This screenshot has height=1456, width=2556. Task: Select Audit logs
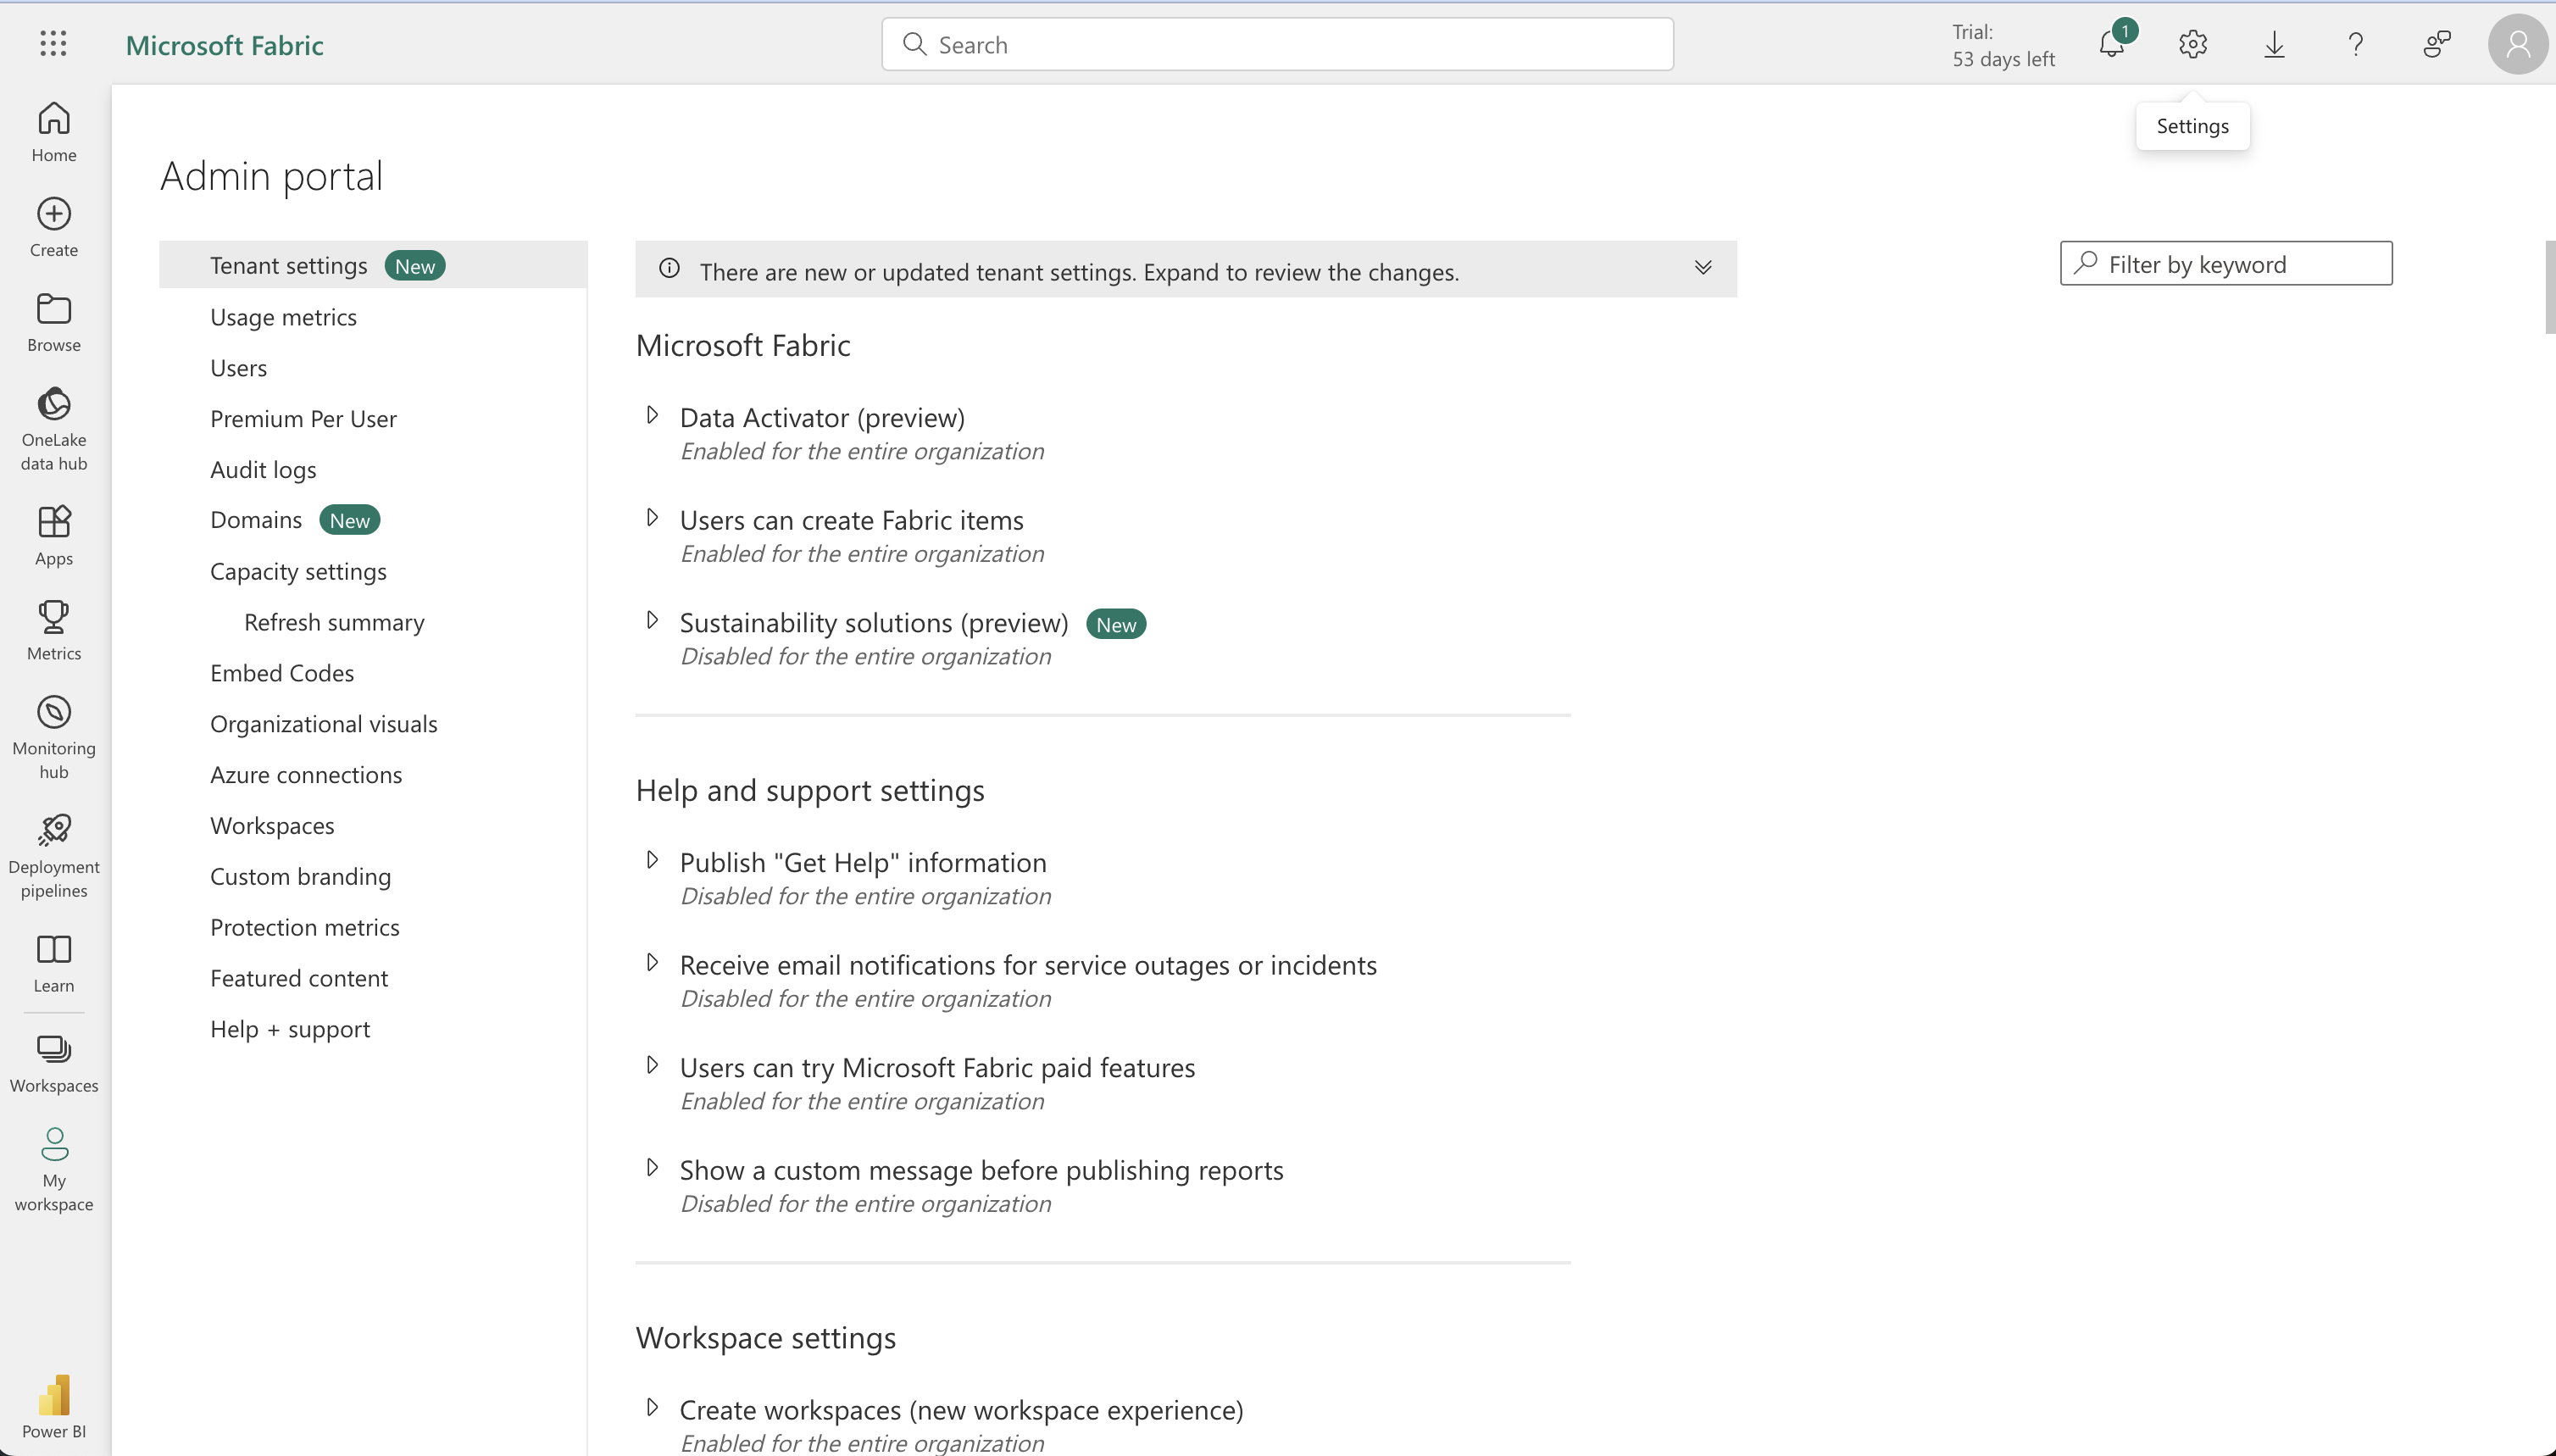263,470
